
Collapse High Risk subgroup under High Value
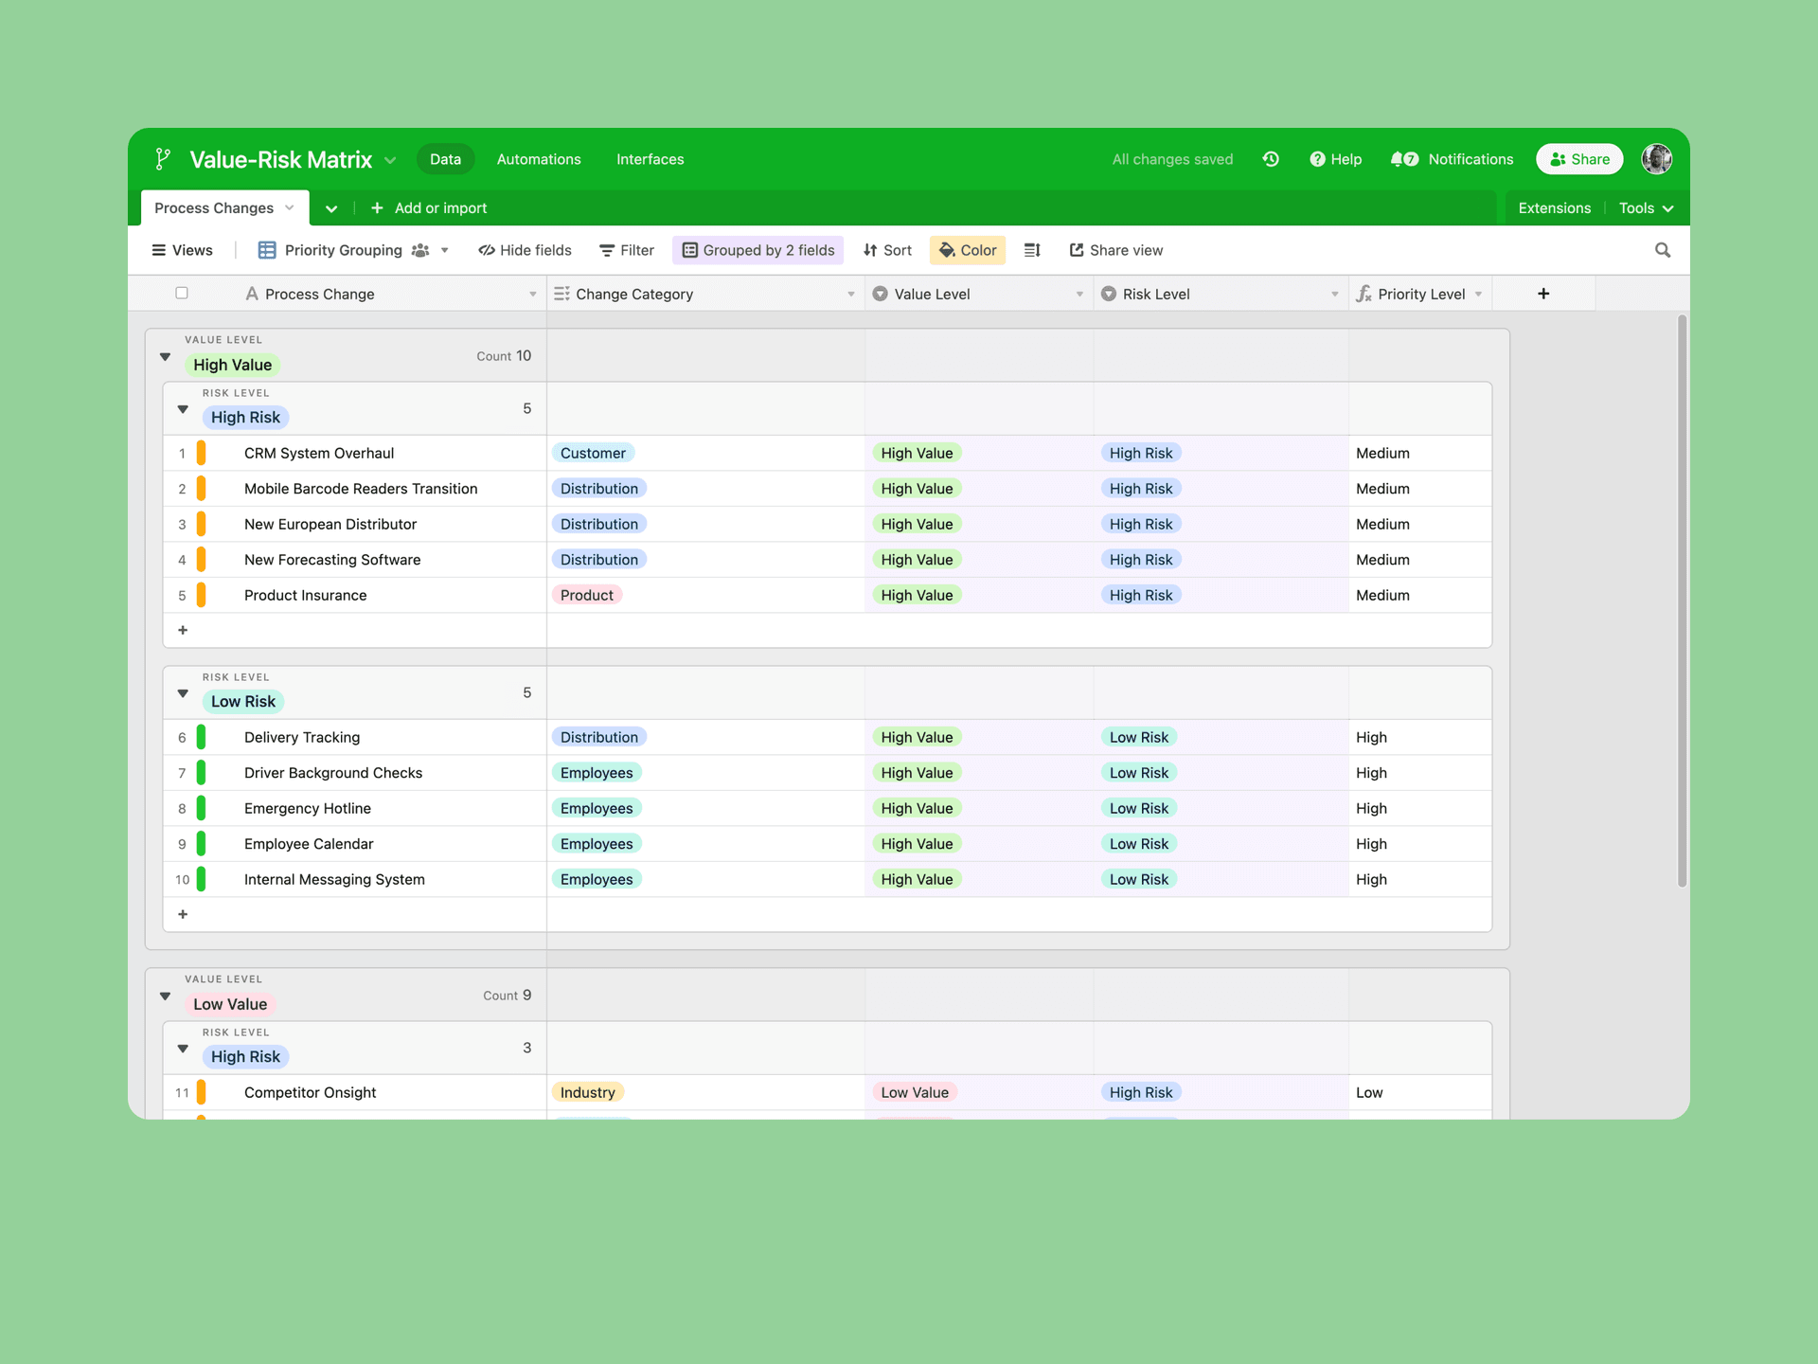click(183, 409)
